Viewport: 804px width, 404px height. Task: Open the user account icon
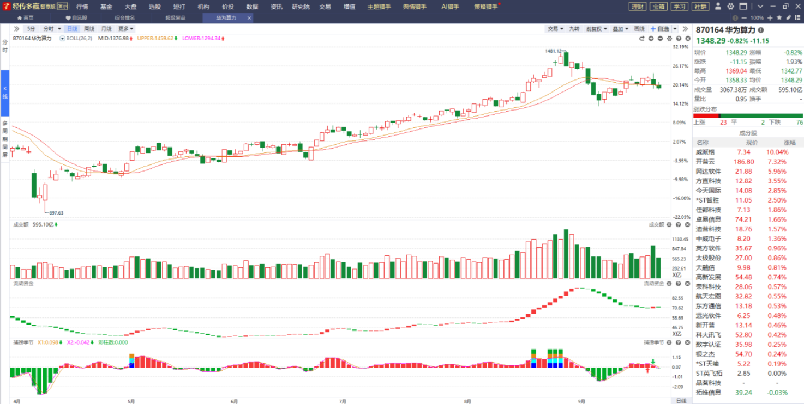718,6
